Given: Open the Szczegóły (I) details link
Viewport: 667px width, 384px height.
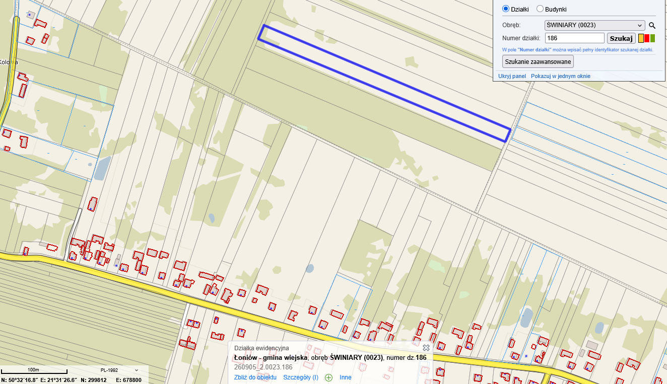Looking at the screenshot, I should click(300, 377).
